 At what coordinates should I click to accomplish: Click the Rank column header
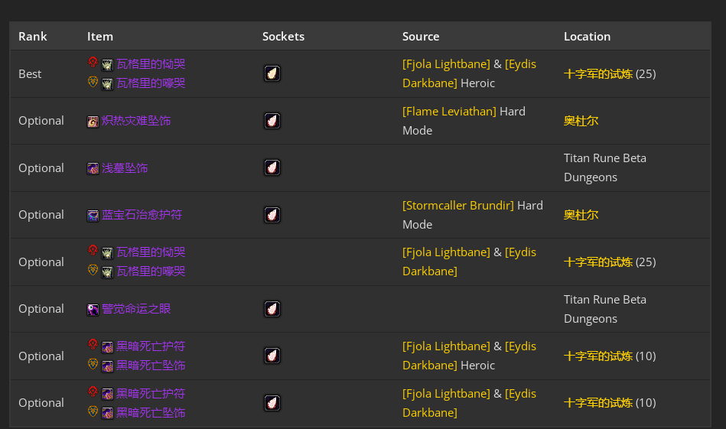tap(33, 37)
